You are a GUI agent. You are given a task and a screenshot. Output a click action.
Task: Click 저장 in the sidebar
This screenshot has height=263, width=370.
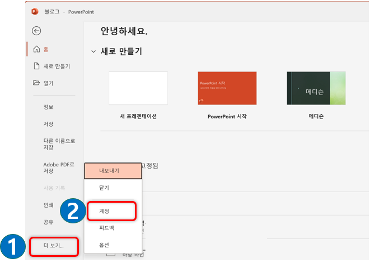coord(48,124)
